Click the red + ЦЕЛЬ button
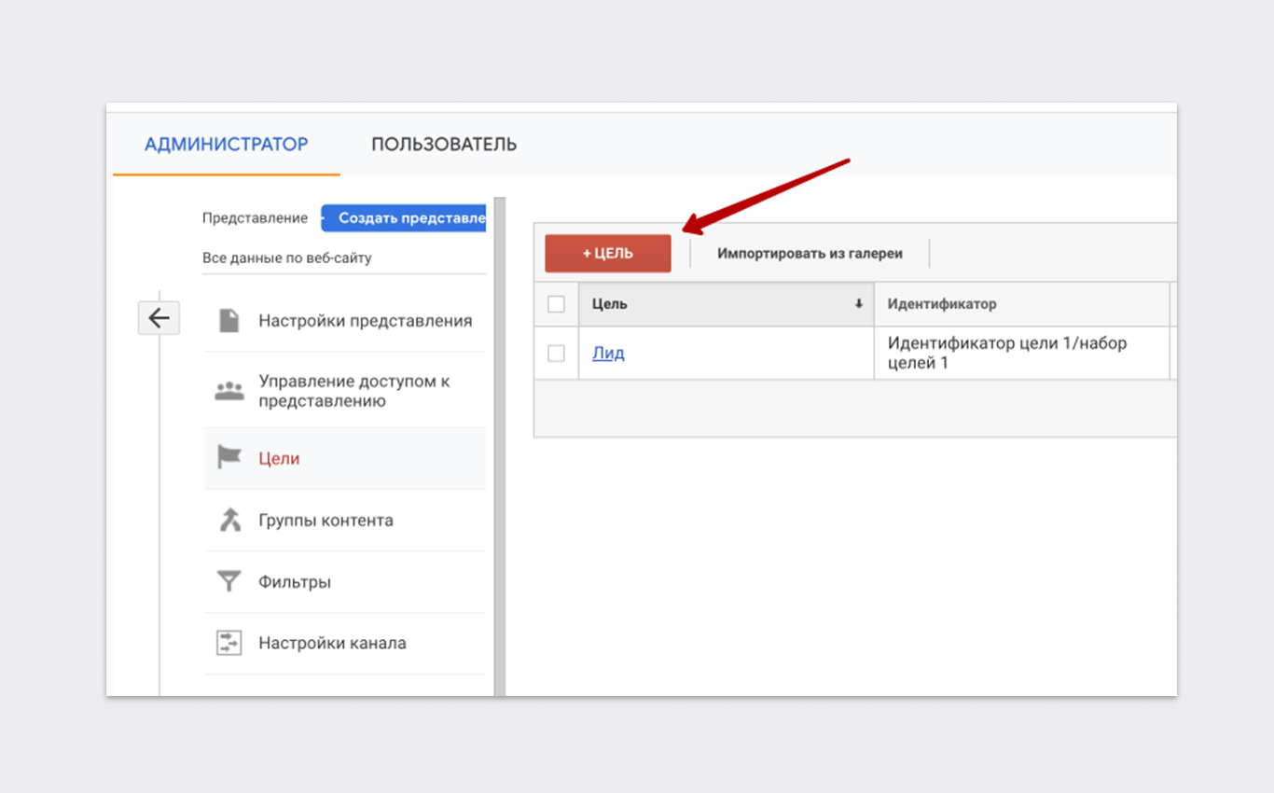This screenshot has height=793, width=1274. coord(608,254)
